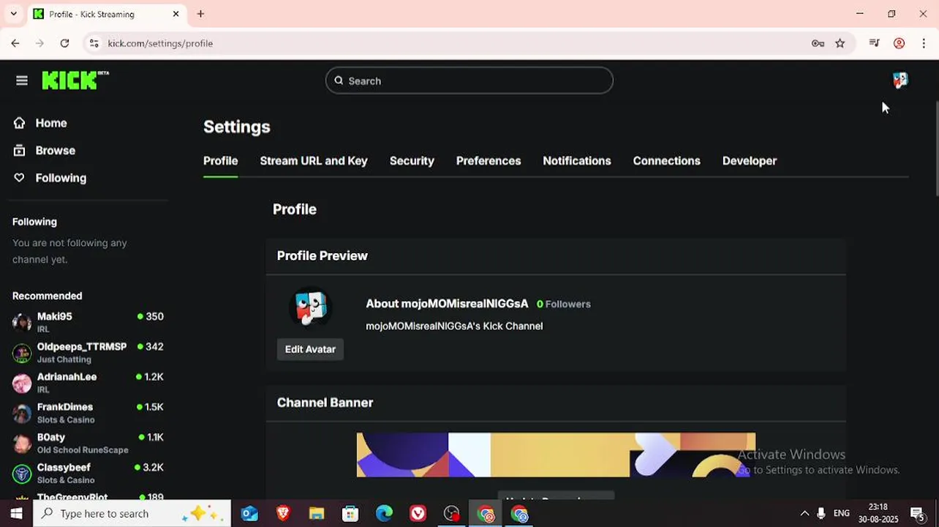Go to Browse in the sidebar
The height and width of the screenshot is (527, 939).
point(56,150)
